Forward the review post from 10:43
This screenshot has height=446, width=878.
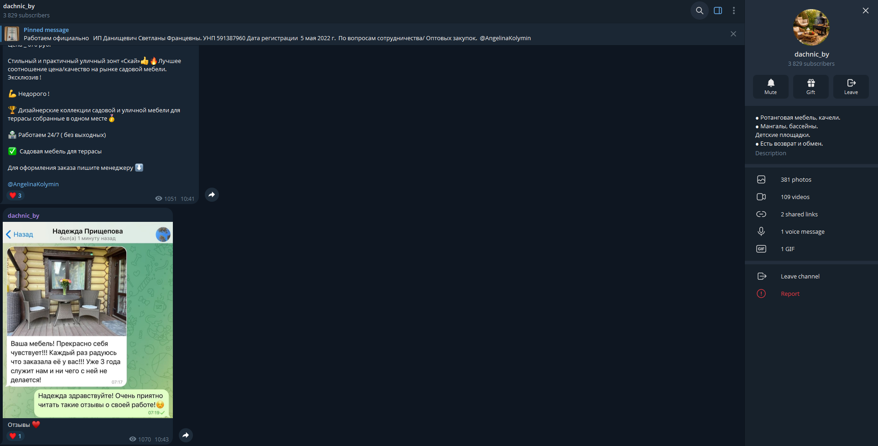tap(186, 435)
